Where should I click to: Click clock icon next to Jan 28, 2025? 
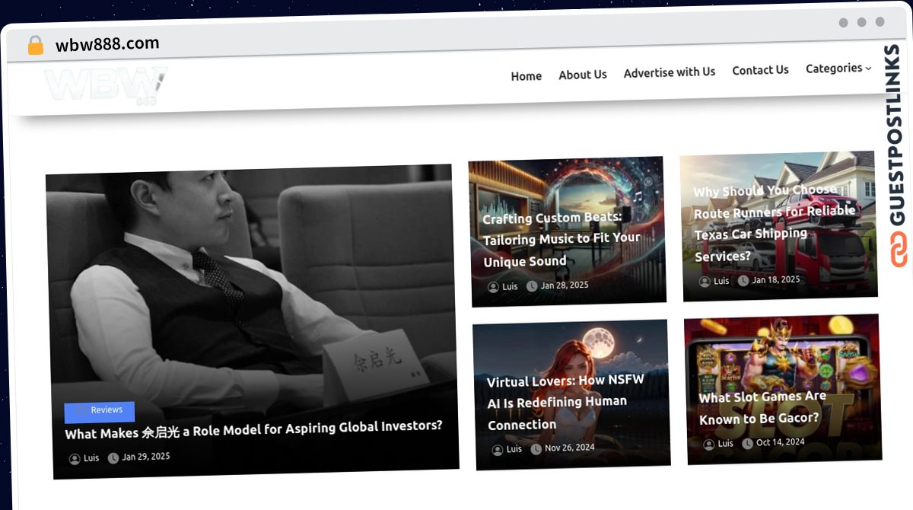[x=531, y=286]
